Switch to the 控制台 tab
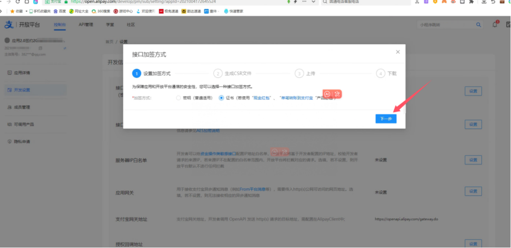This screenshot has width=511, height=248. point(60,25)
